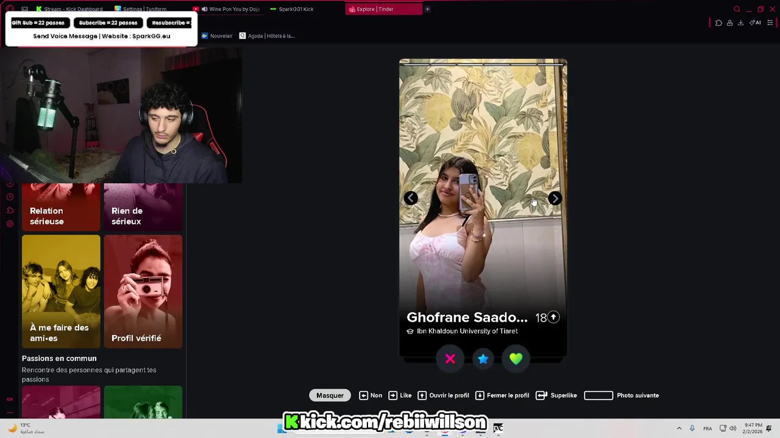
Task: Click the Non shortcut hint
Action: [370, 395]
